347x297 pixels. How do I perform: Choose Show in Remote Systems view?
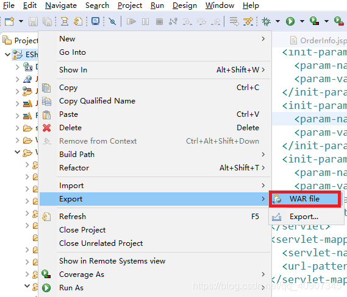(155, 261)
